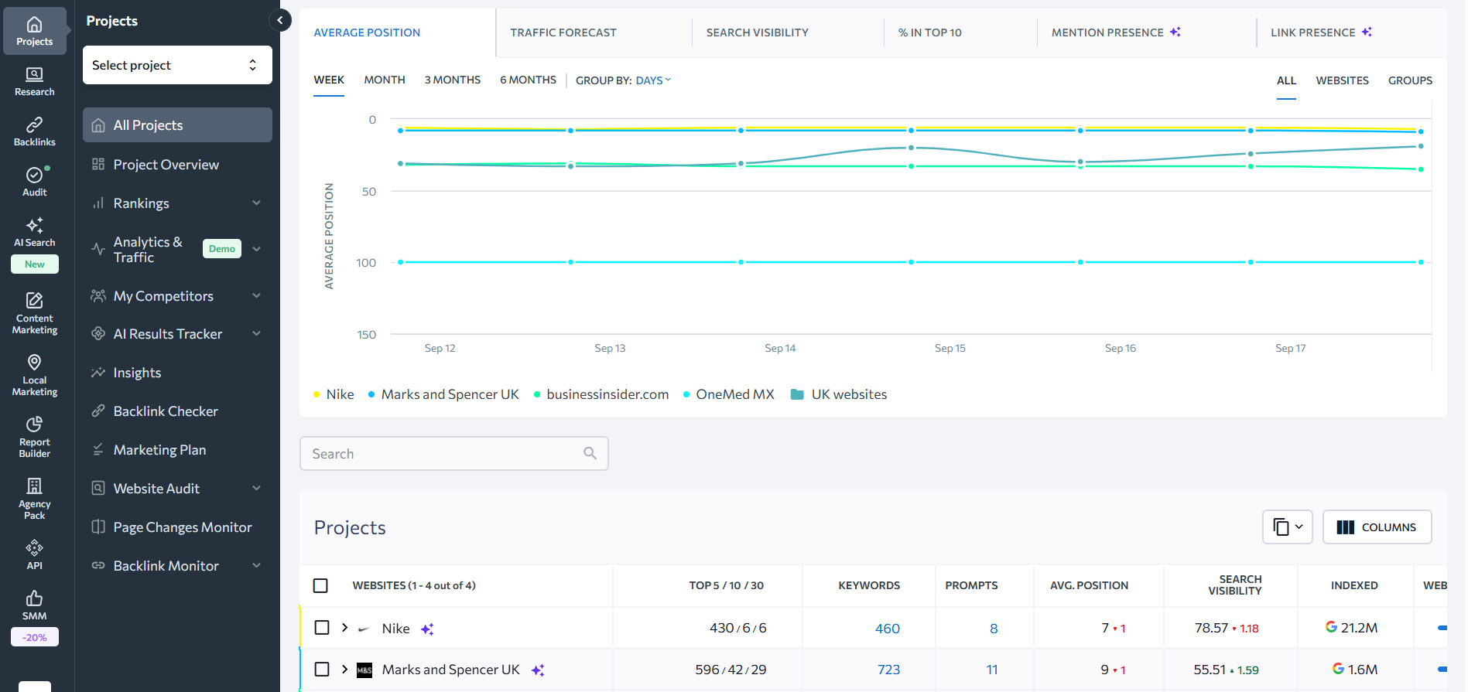Click the Nike swoosh favicon
This screenshot has width=1468, height=692.
click(x=364, y=629)
